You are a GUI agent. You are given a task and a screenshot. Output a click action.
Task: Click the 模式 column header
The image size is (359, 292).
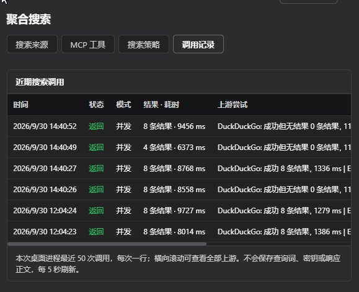tap(123, 105)
